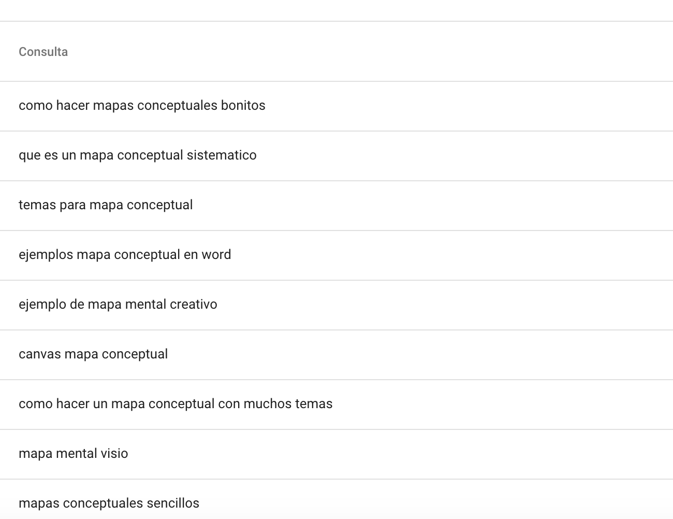
Task: Select query 'como hacer mapas conceptuales bonitos'
Action: click(336, 106)
